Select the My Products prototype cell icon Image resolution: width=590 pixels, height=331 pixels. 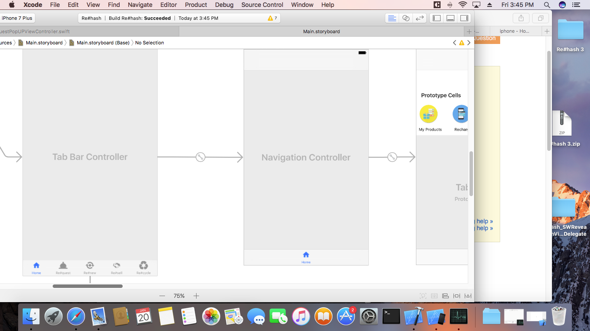pos(428,114)
